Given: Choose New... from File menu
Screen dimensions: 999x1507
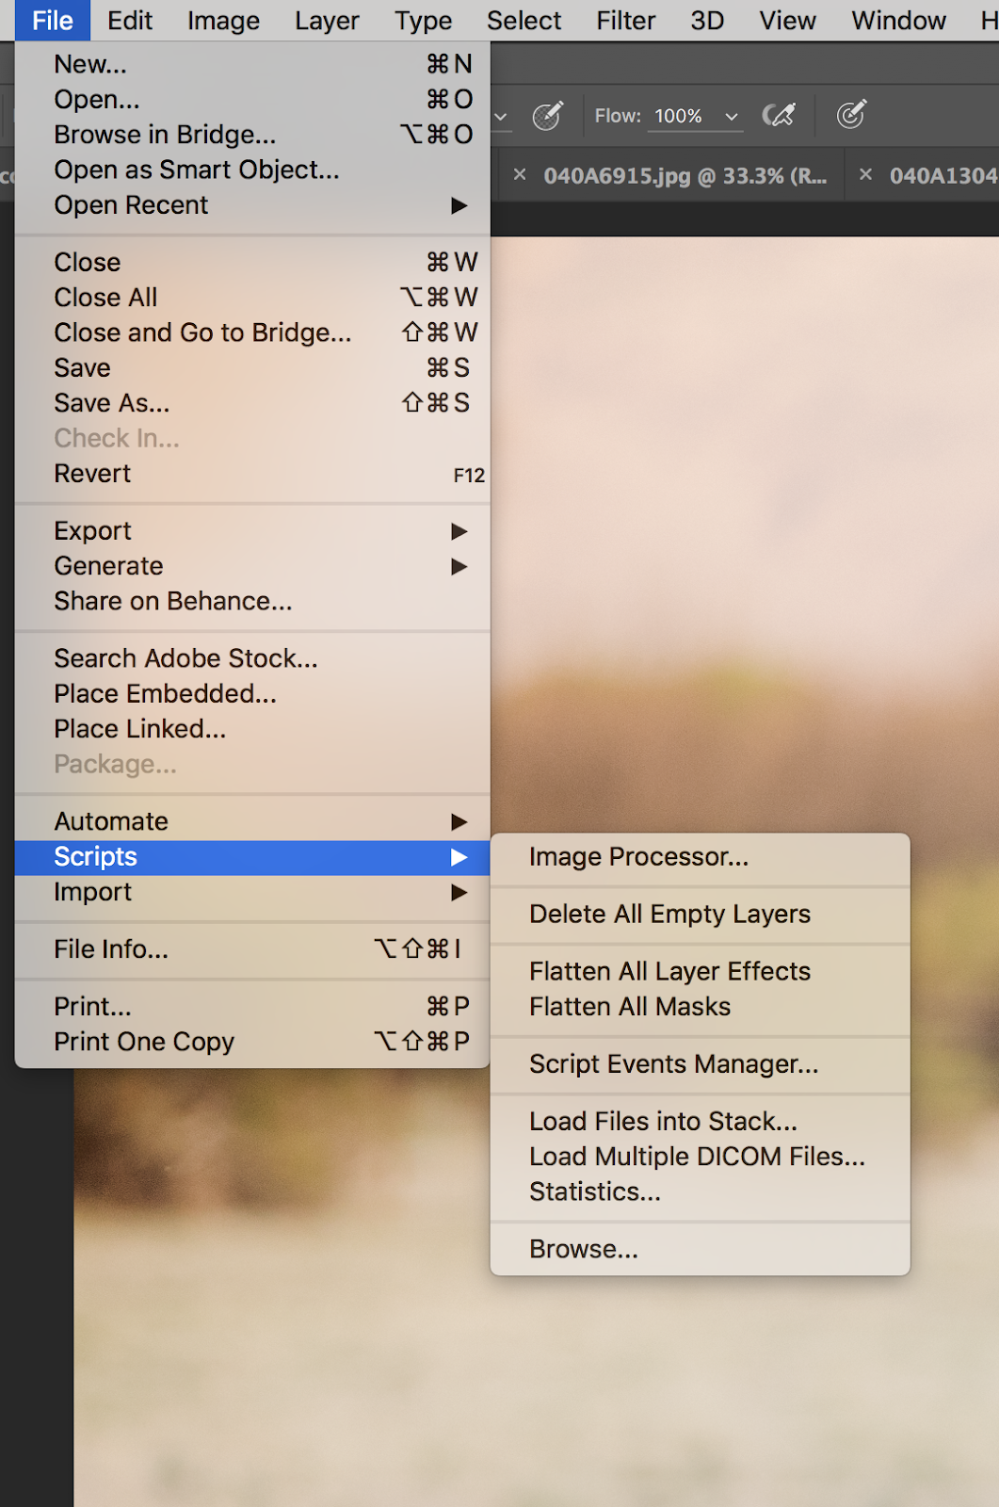Looking at the screenshot, I should 252,64.
